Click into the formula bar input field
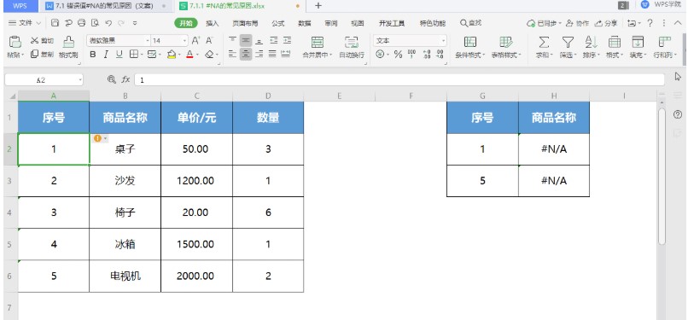This screenshot has height=320, width=688. 399,79
